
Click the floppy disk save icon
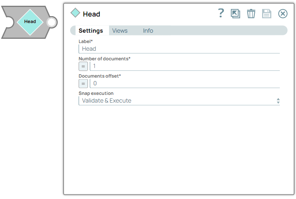point(267,14)
